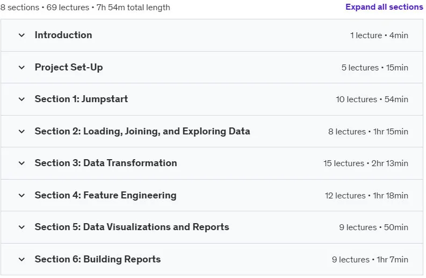Screen dimensions: 426x278
Task: Expand the chevron for Section 5 Data Visualizations
Action: coord(21,227)
